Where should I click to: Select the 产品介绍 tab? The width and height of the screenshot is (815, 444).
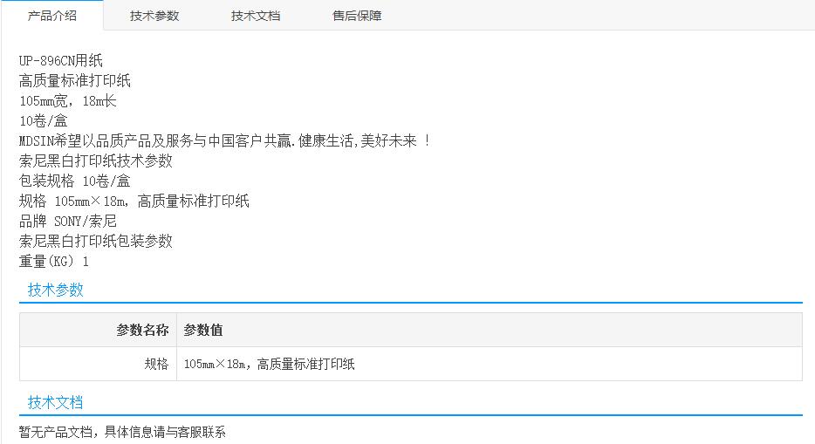click(52, 16)
